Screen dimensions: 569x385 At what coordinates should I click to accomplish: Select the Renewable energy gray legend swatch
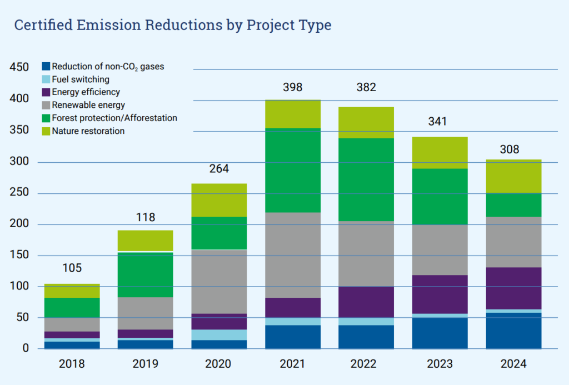coord(46,105)
